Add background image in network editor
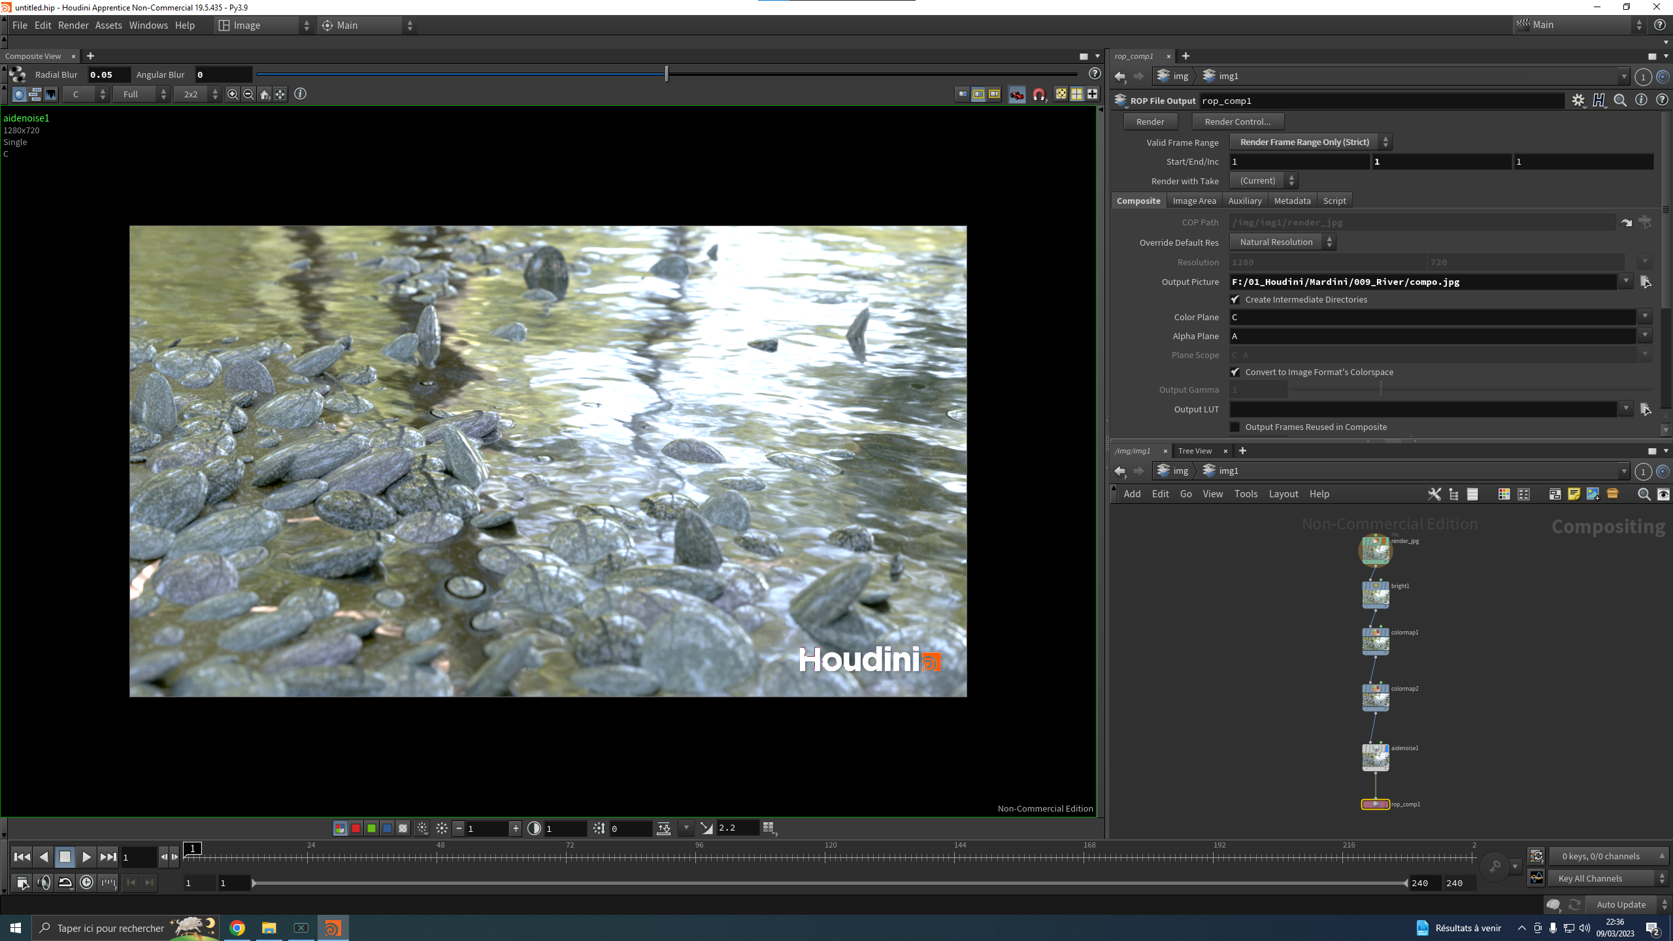The width and height of the screenshot is (1673, 941). (x=1593, y=494)
